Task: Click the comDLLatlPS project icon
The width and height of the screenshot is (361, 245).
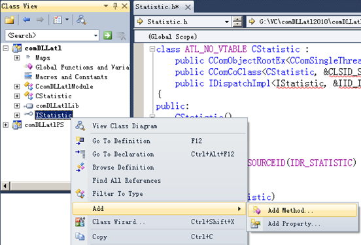Action: [x=17, y=124]
